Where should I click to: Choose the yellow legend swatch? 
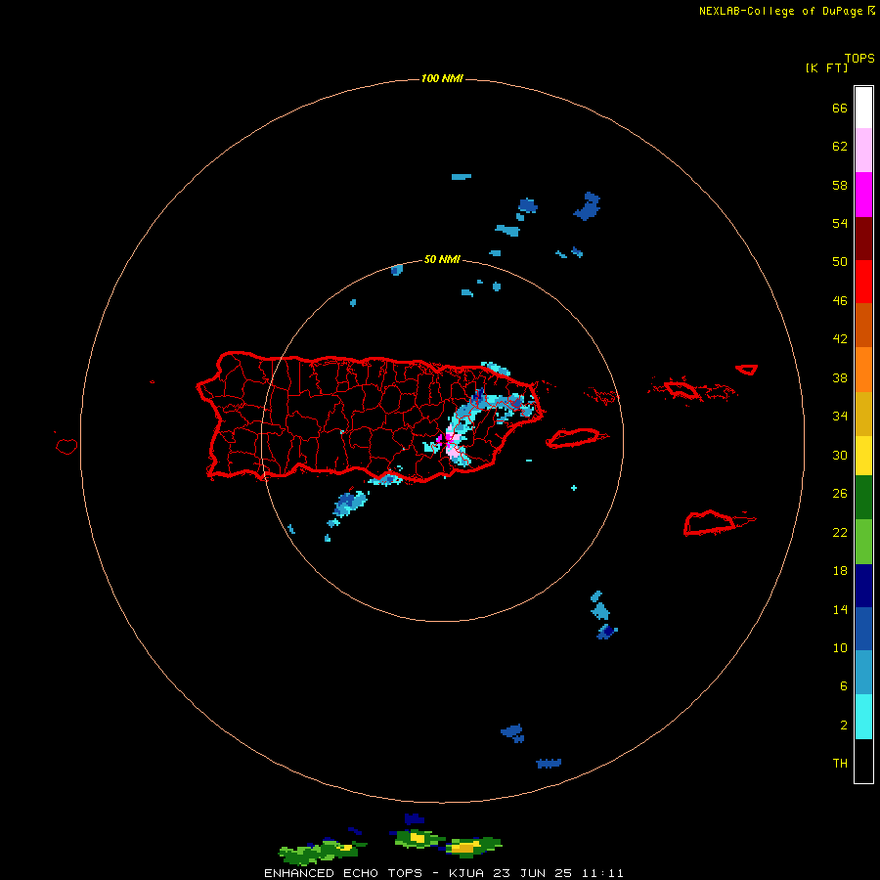(x=863, y=456)
